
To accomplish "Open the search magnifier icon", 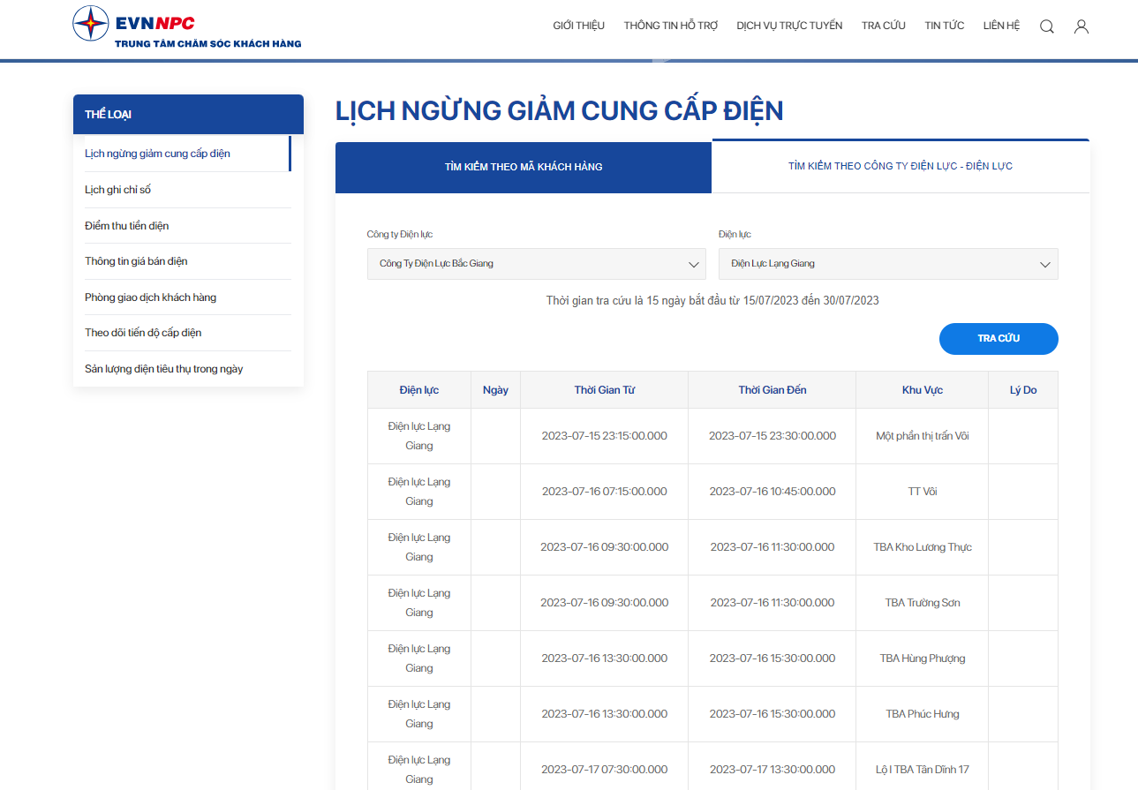I will 1047,26.
